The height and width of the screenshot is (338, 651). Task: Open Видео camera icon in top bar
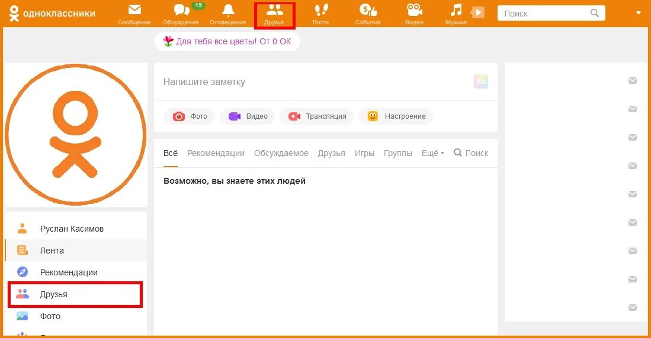coord(414,9)
